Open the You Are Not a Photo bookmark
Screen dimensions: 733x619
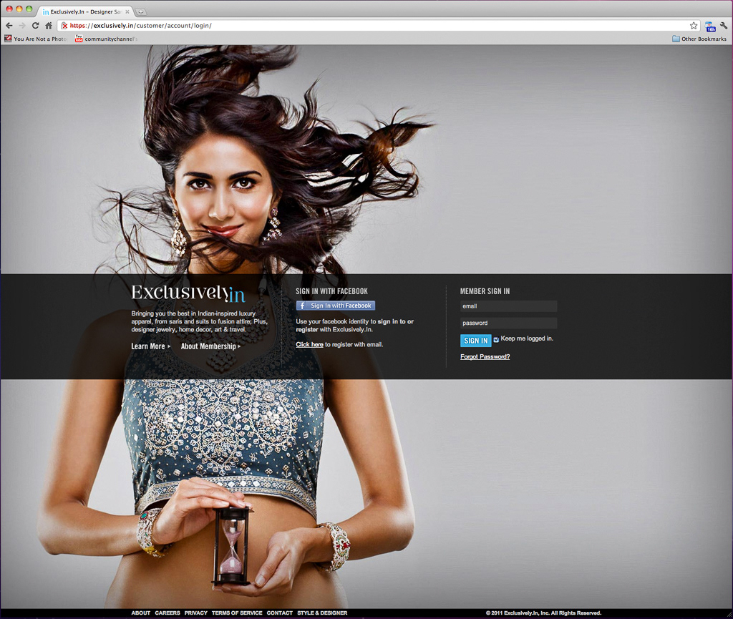point(36,39)
